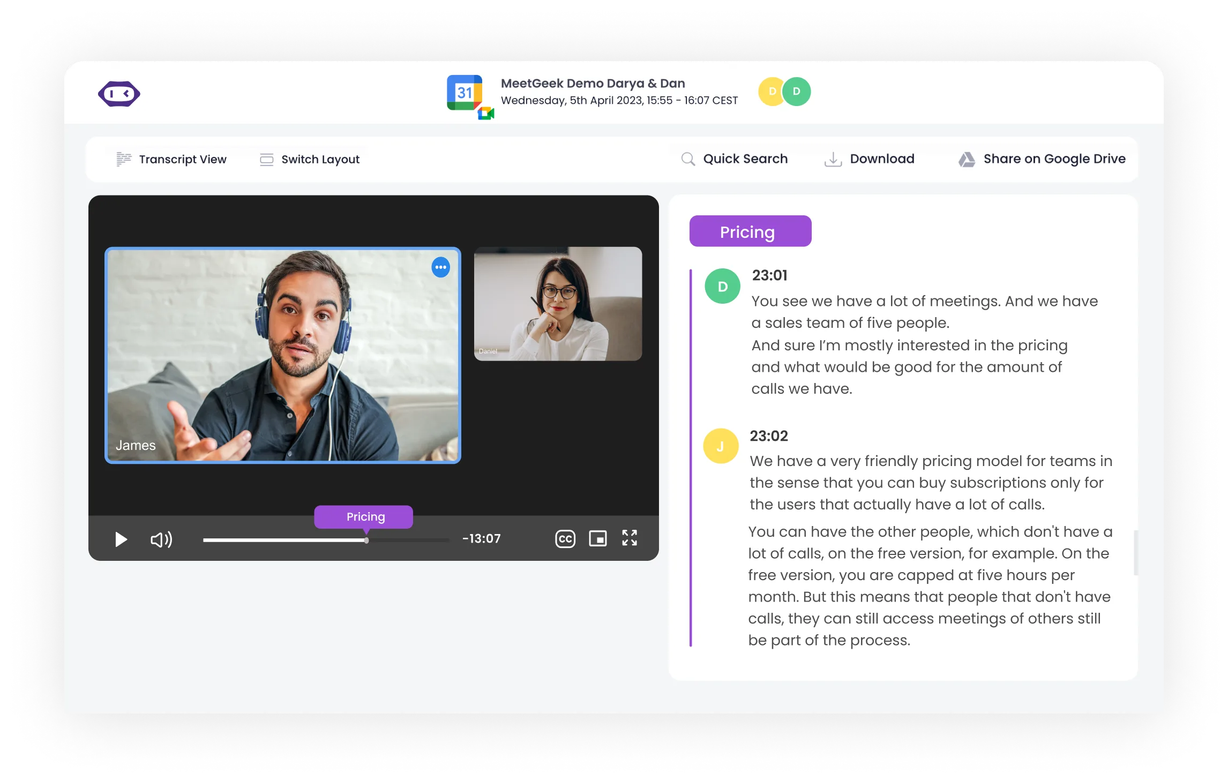The width and height of the screenshot is (1228, 781).
Task: Enable picture-in-picture mode
Action: (597, 538)
